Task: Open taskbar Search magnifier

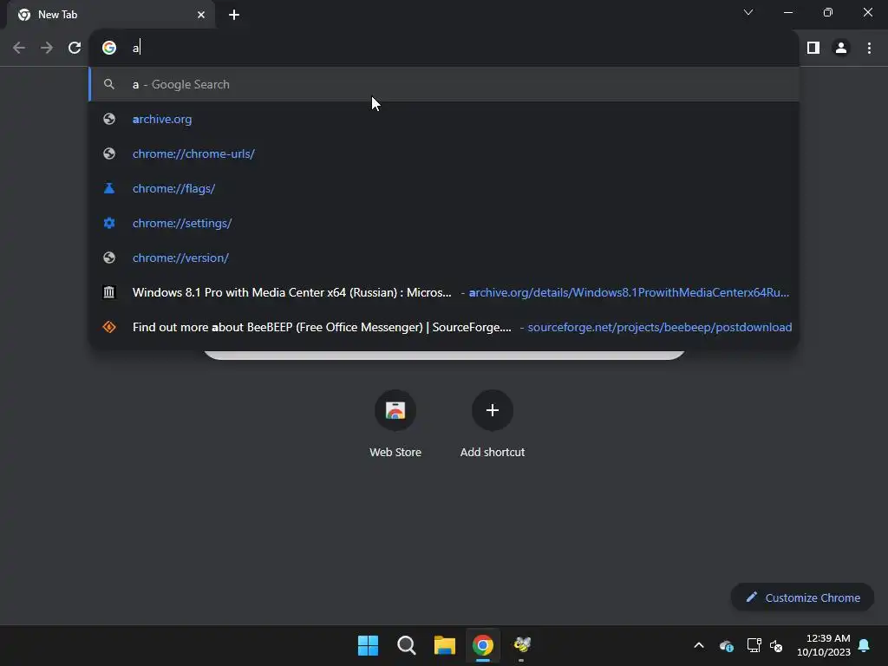Action: pos(406,645)
